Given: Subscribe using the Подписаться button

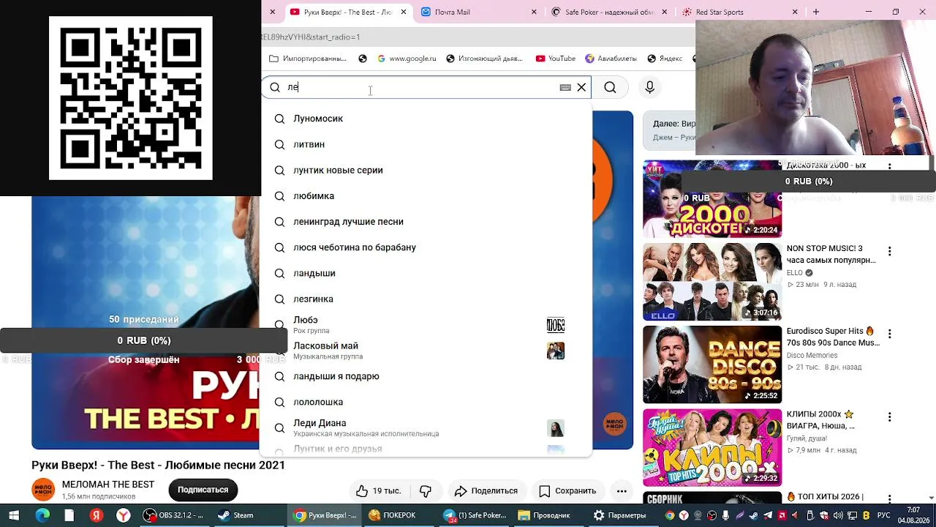Looking at the screenshot, I should [203, 490].
